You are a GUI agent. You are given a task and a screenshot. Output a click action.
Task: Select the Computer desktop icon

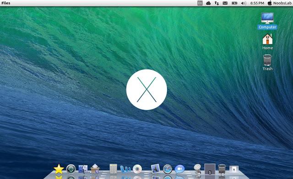pos(267,18)
